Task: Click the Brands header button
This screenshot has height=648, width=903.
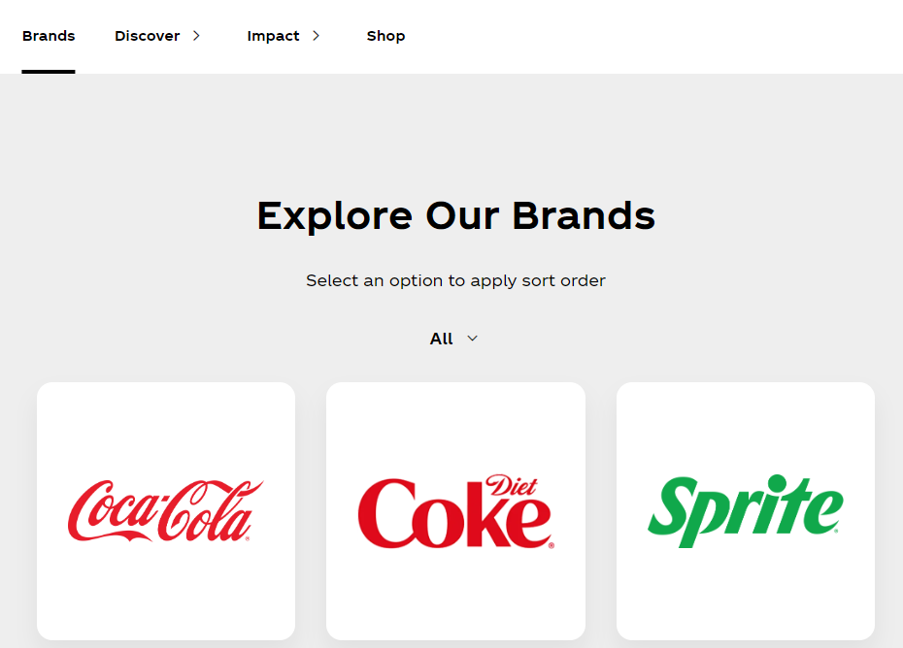Action: 49,36
